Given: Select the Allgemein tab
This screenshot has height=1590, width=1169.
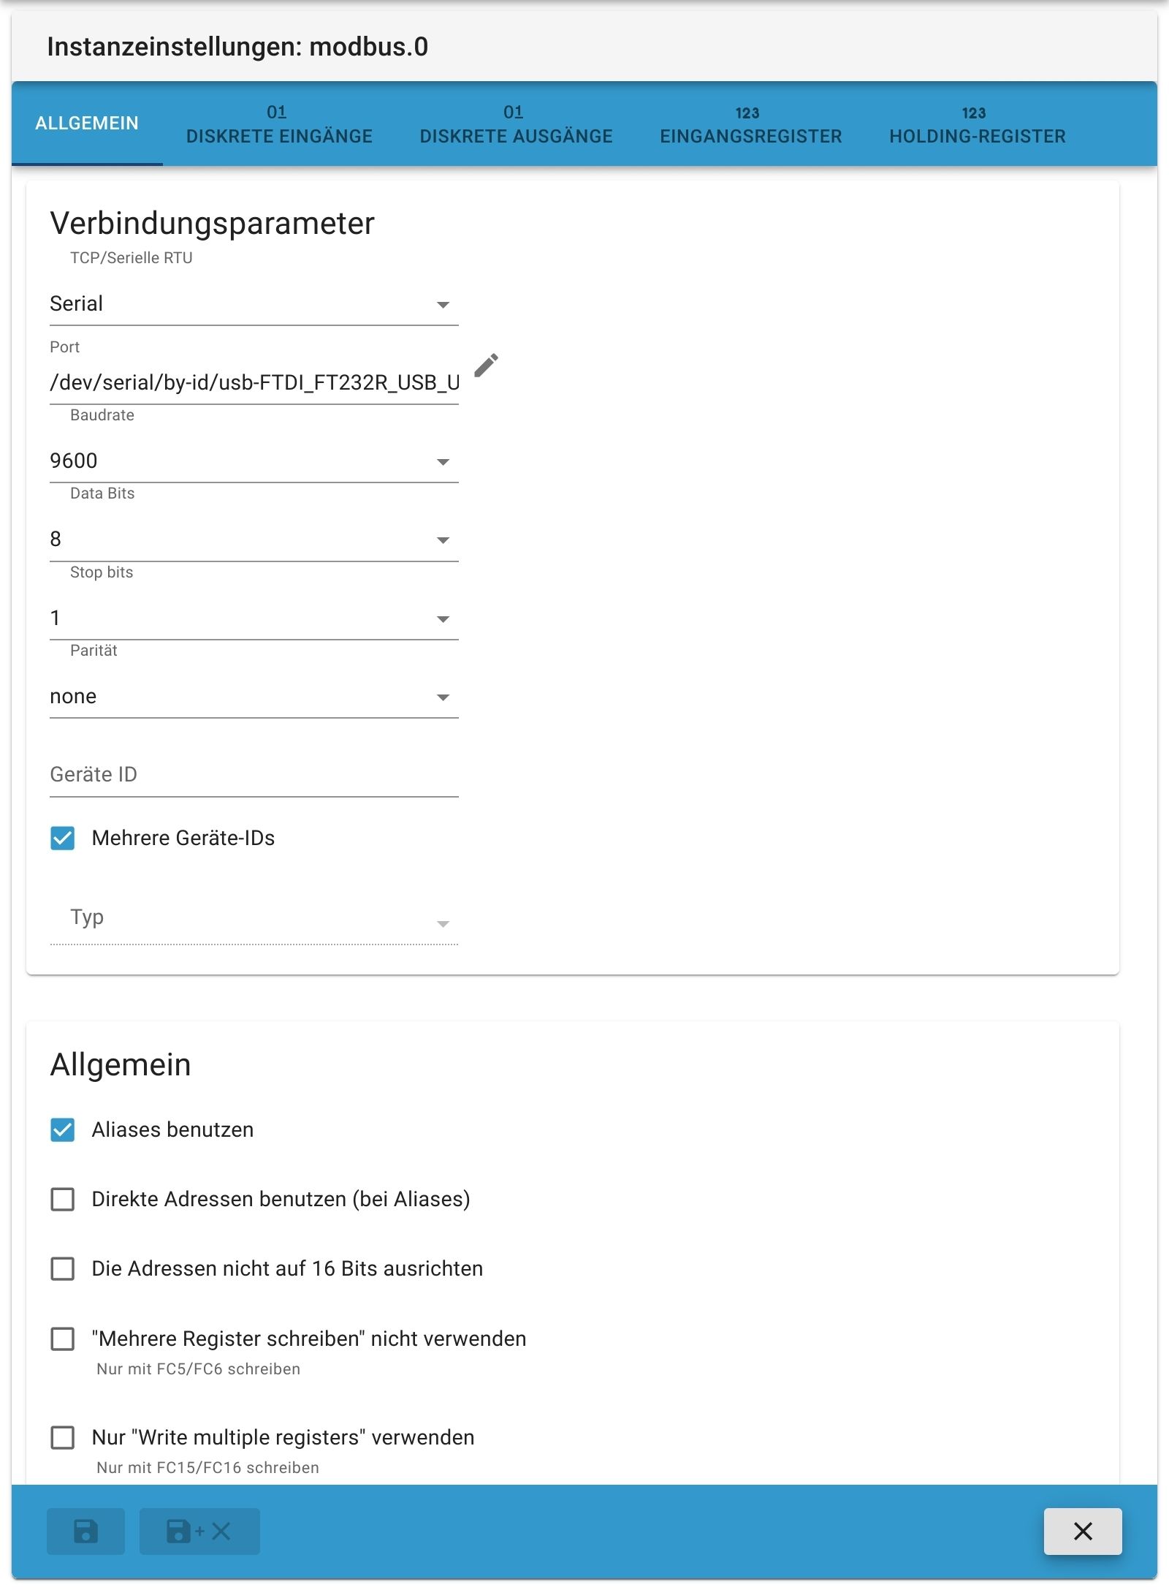Looking at the screenshot, I should [87, 123].
